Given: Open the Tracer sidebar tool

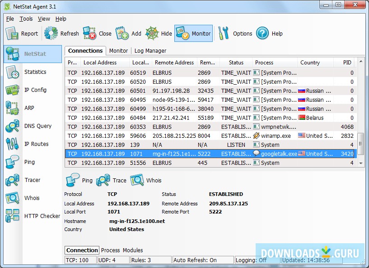Looking at the screenshot, I should [33, 180].
